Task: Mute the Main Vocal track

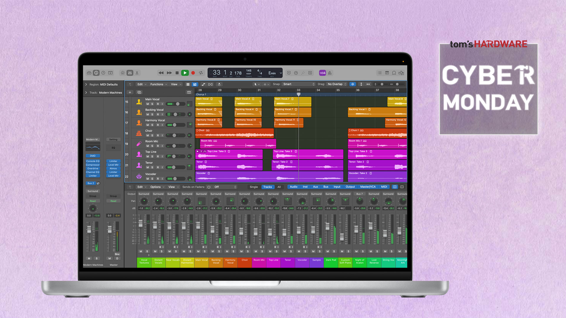Action: pyautogui.click(x=148, y=103)
